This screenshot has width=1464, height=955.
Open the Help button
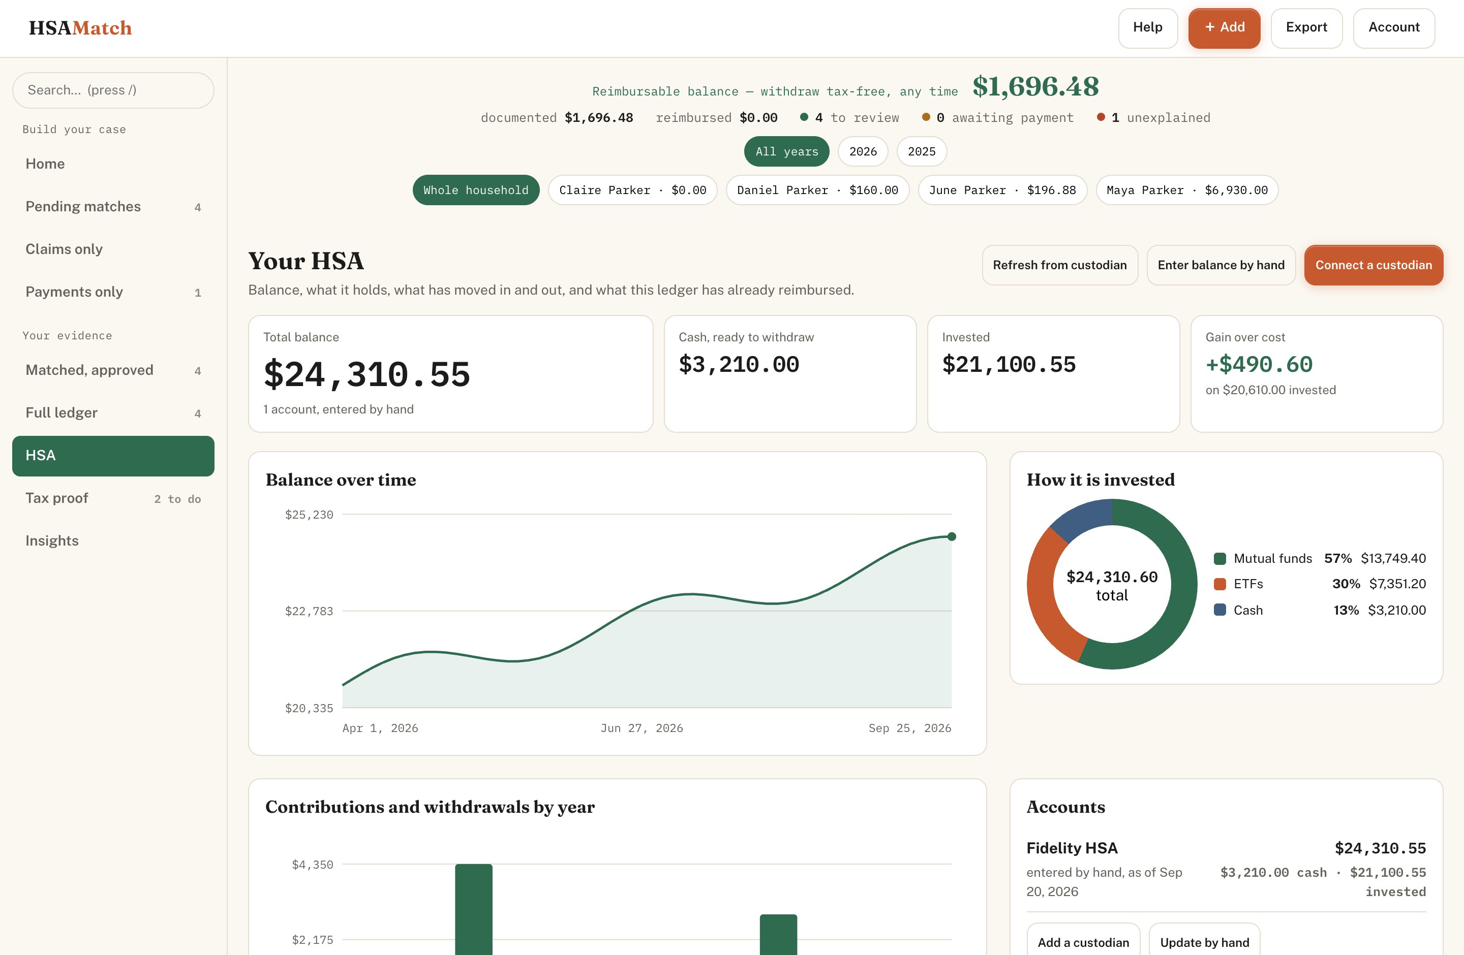[1147, 27]
